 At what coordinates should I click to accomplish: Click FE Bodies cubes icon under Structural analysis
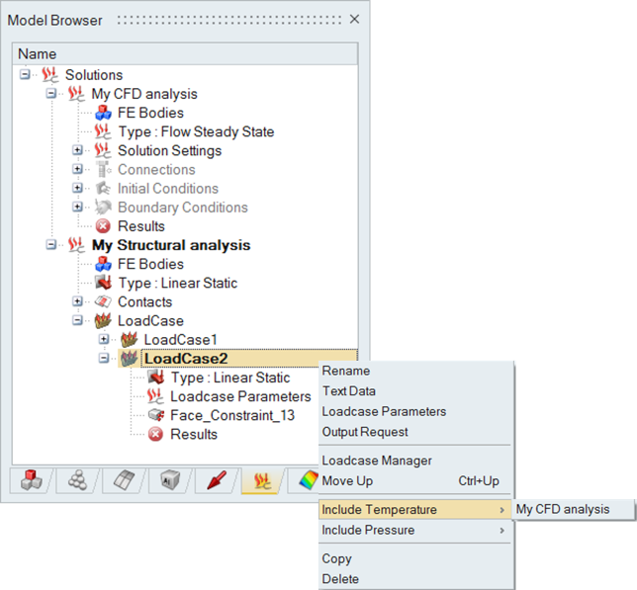[x=103, y=264]
